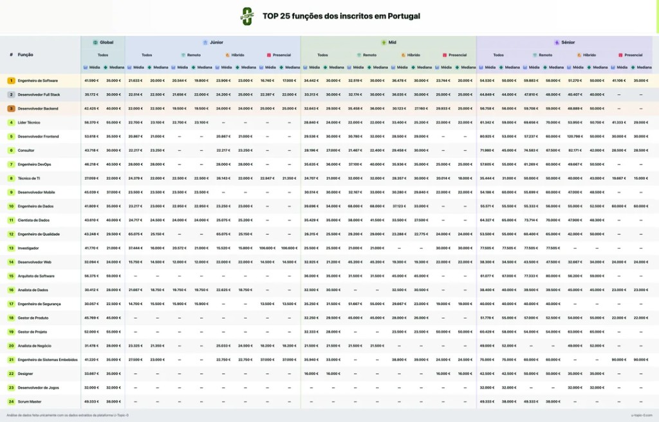Click the 'Função' column header
This screenshot has width=659, height=422.
[25, 55]
